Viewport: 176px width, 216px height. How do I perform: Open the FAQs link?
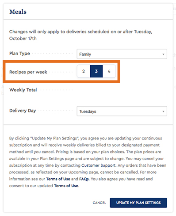coord(84,179)
